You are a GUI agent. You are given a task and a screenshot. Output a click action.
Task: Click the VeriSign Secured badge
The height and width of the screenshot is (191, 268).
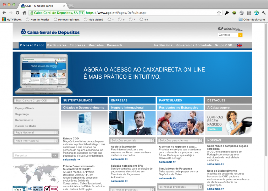coord(51,188)
